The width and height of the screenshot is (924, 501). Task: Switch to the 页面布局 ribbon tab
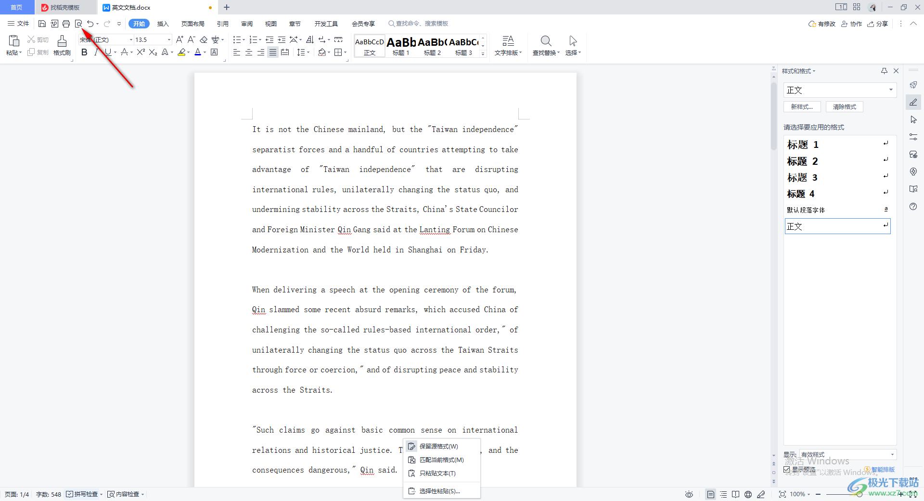[193, 24]
